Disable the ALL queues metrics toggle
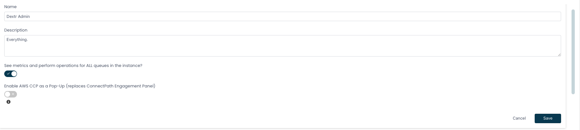Viewport: 580px width, 130px height. click(10, 74)
